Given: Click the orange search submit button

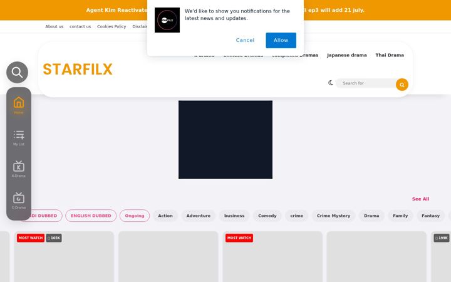Looking at the screenshot, I should (402, 85).
